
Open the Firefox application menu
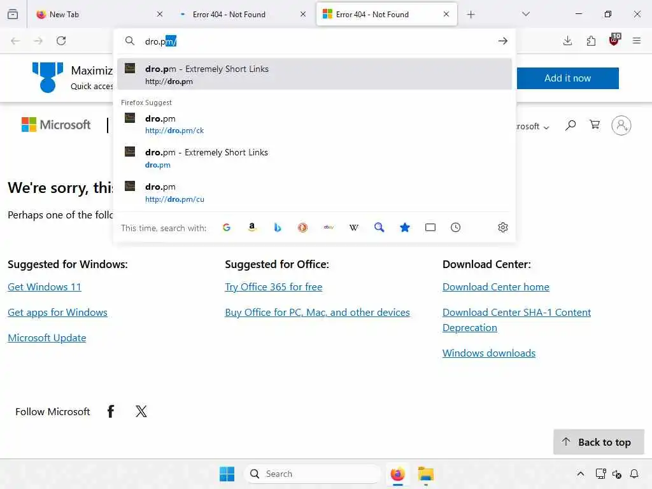point(637,41)
